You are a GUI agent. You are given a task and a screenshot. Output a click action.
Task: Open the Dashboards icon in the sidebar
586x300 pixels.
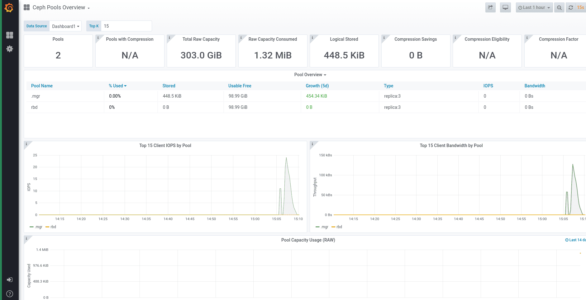[x=10, y=35]
